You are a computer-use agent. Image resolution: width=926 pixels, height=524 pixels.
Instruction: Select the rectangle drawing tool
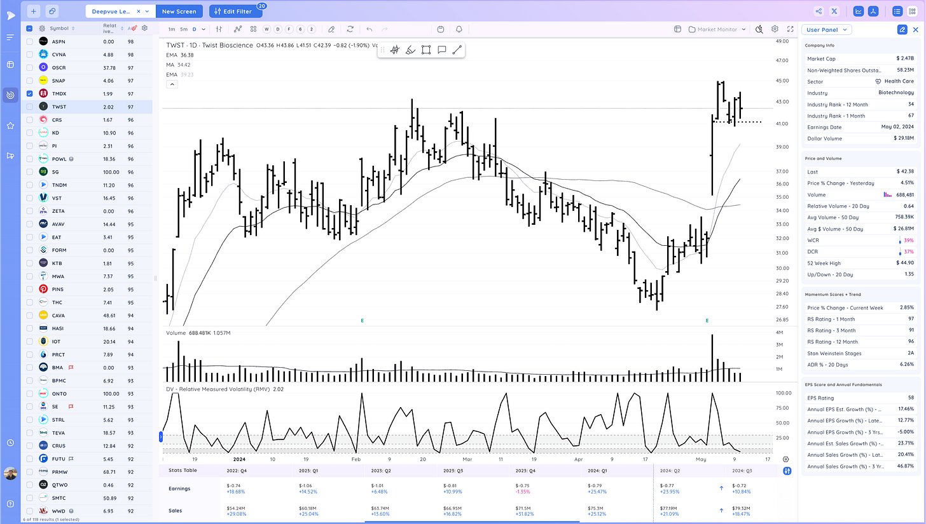tap(426, 50)
